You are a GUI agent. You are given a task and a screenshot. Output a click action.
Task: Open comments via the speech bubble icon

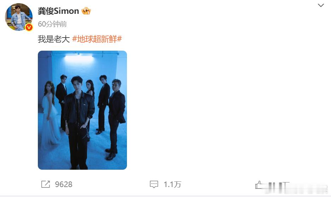coord(154,184)
